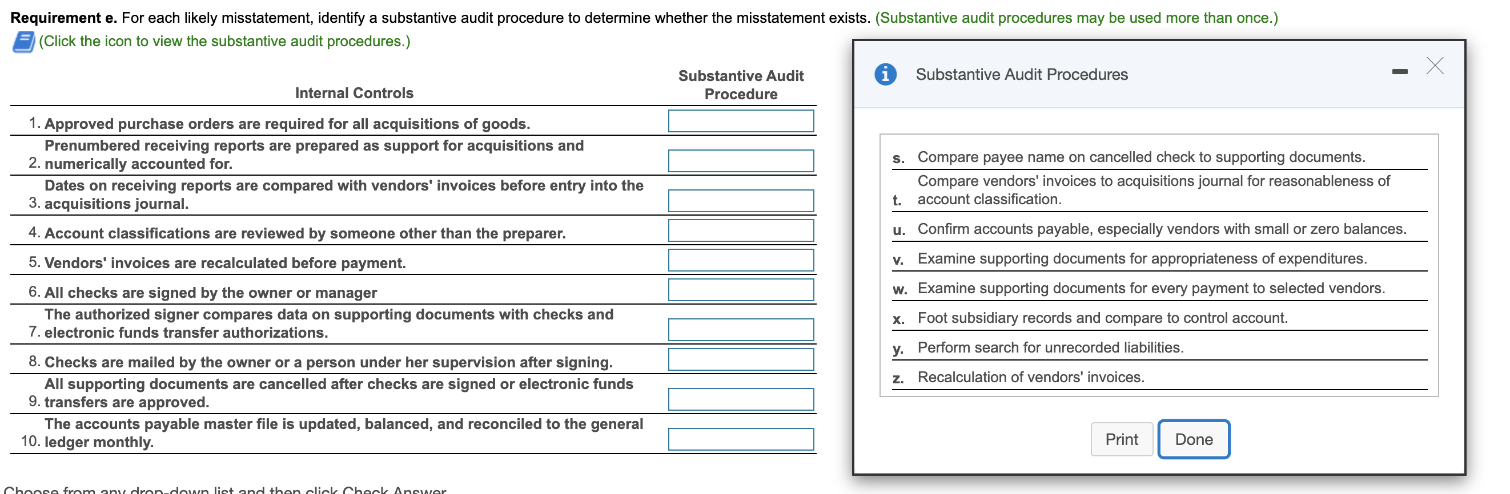Image resolution: width=1510 pixels, height=494 pixels.
Task: Open the dropdown for checks signed by owner
Action: 741,289
